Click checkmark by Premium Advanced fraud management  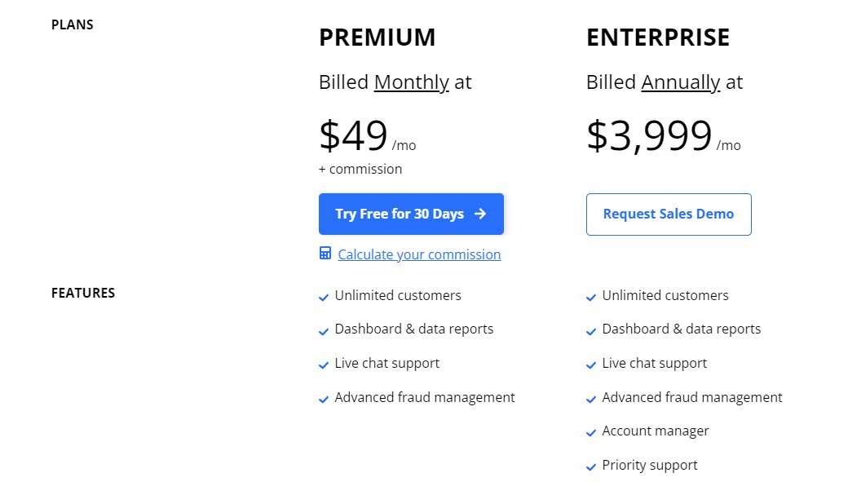point(324,400)
